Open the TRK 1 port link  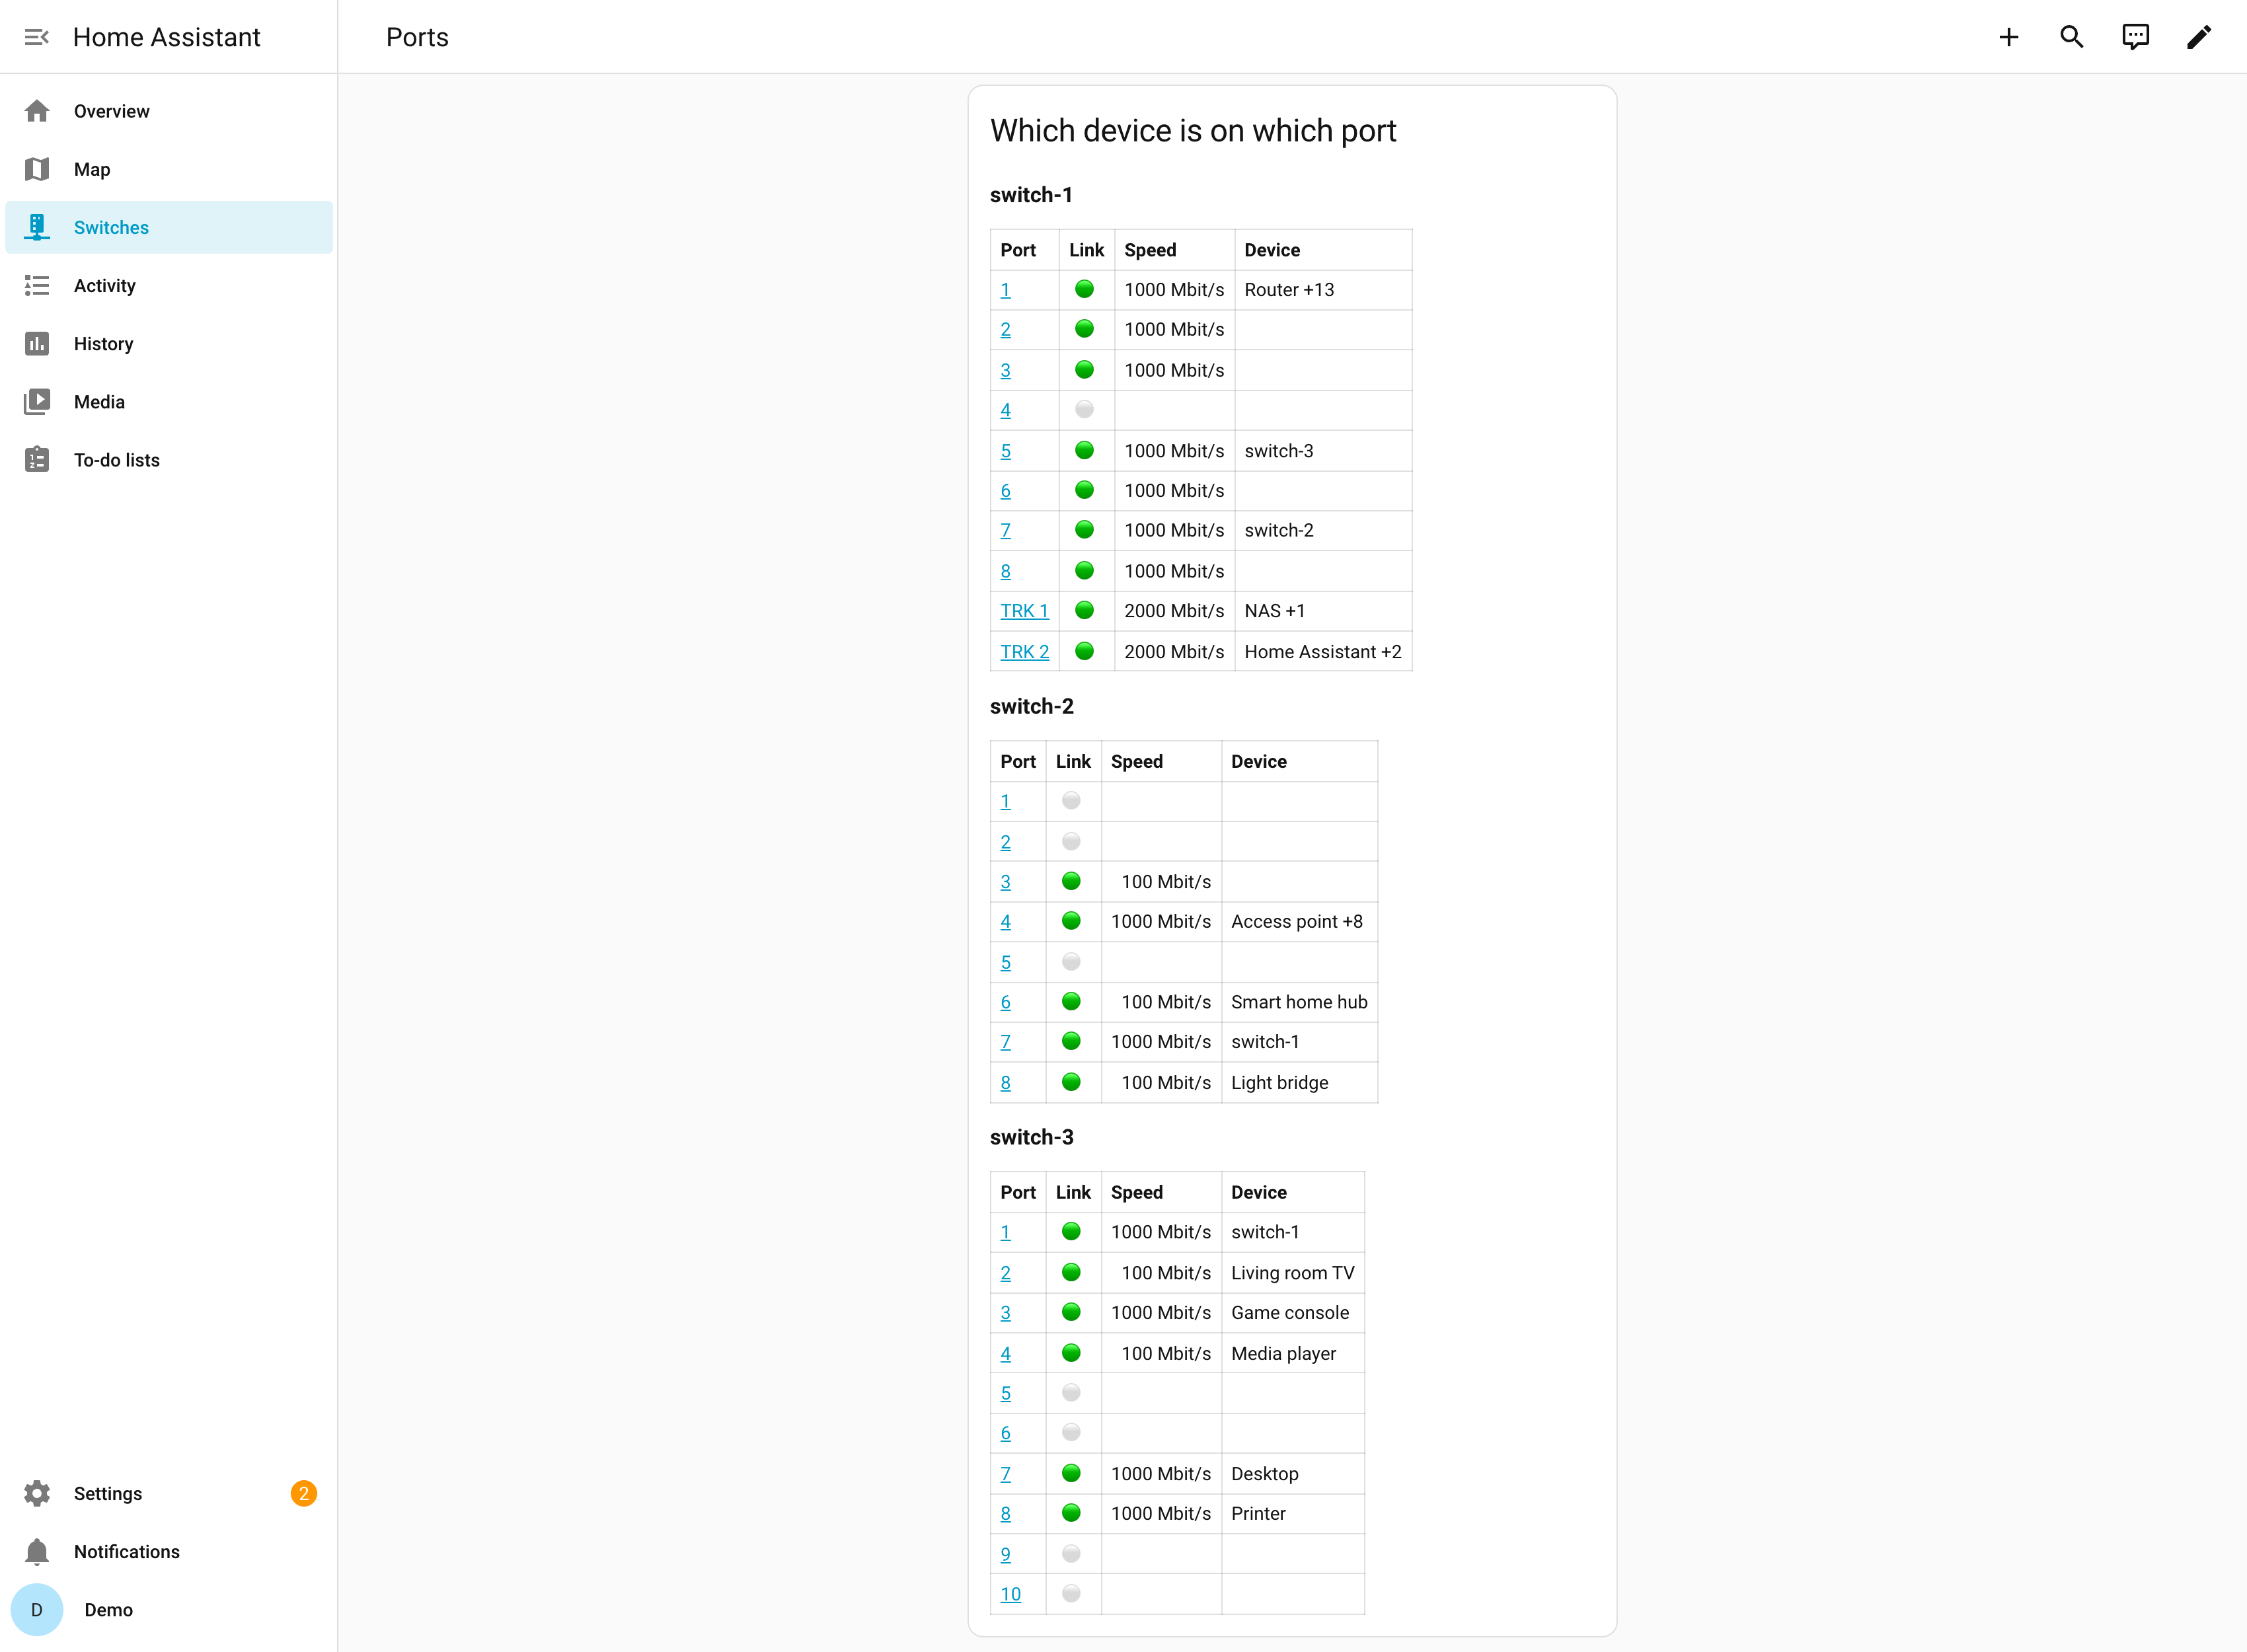[1024, 611]
